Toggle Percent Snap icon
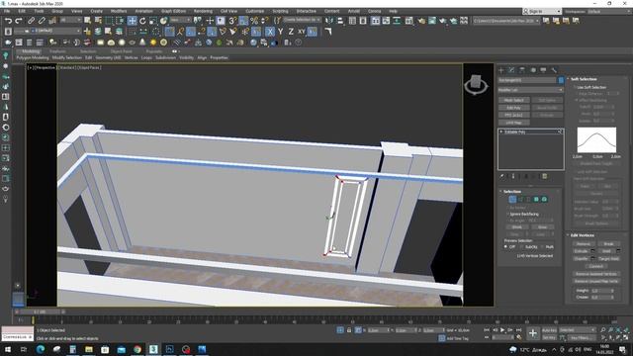The width and height of the screenshot is (633, 356). 254,21
